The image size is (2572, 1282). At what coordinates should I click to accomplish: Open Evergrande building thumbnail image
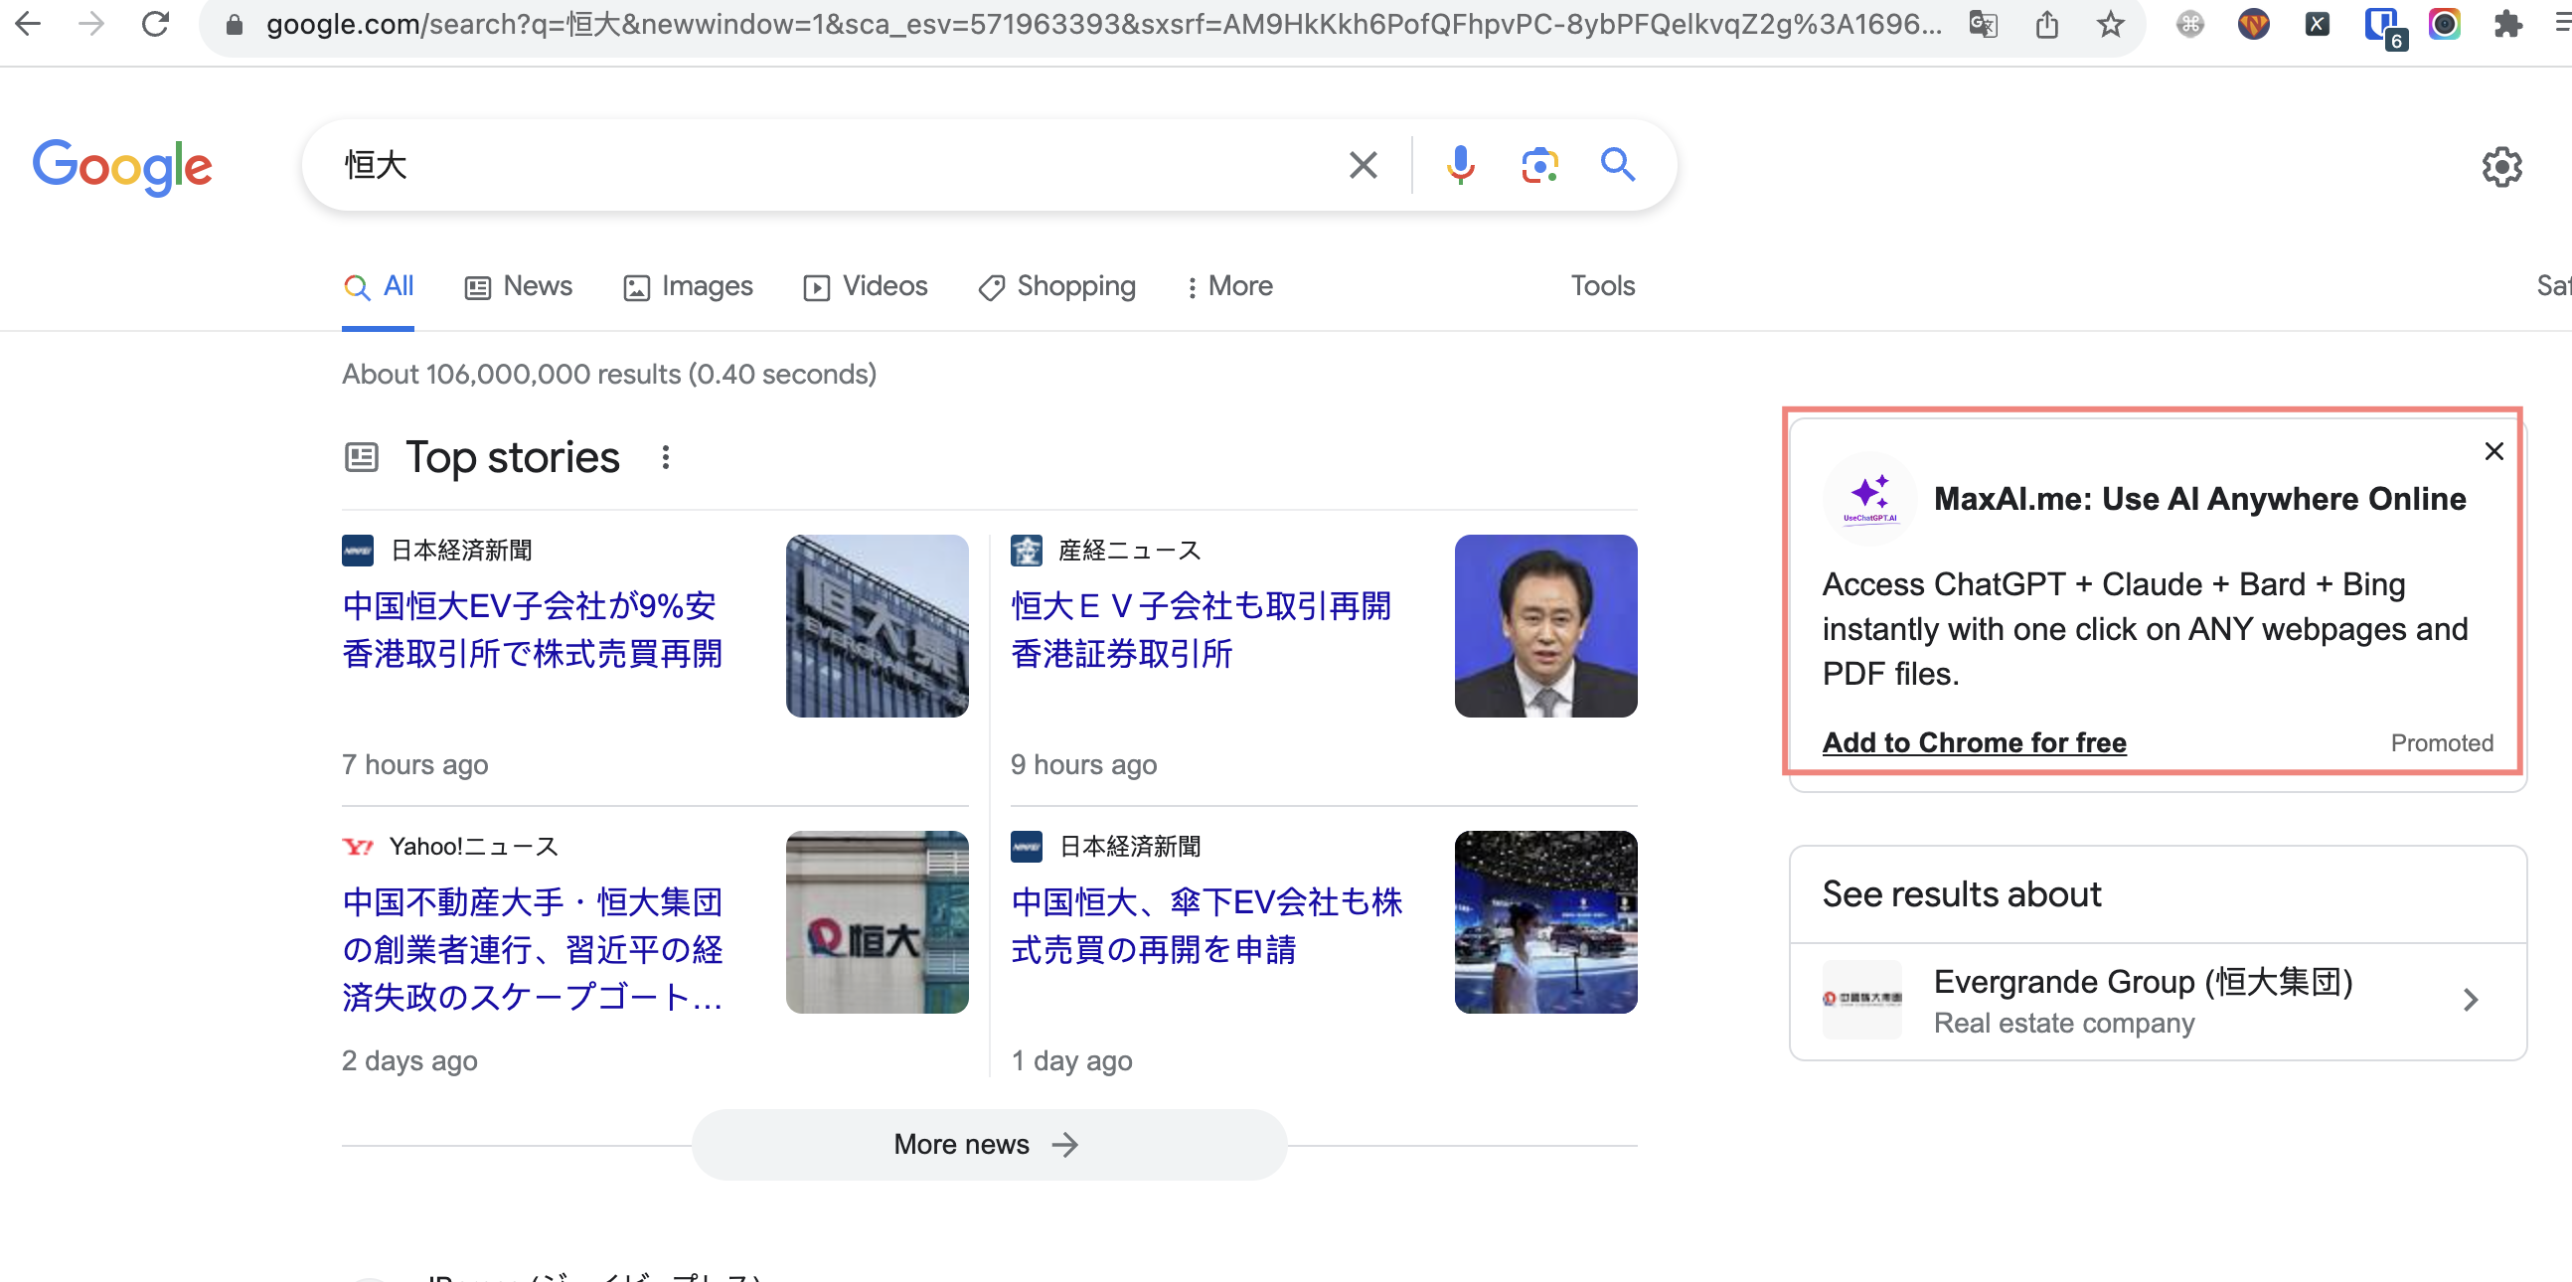[877, 626]
